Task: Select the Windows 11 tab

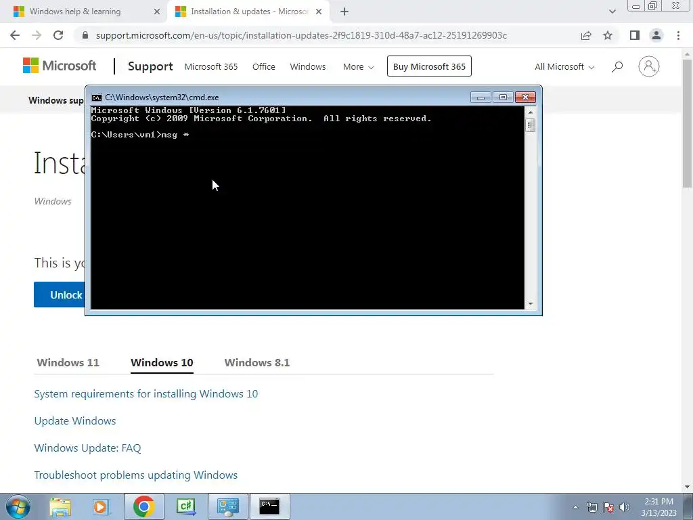Action: 68,363
